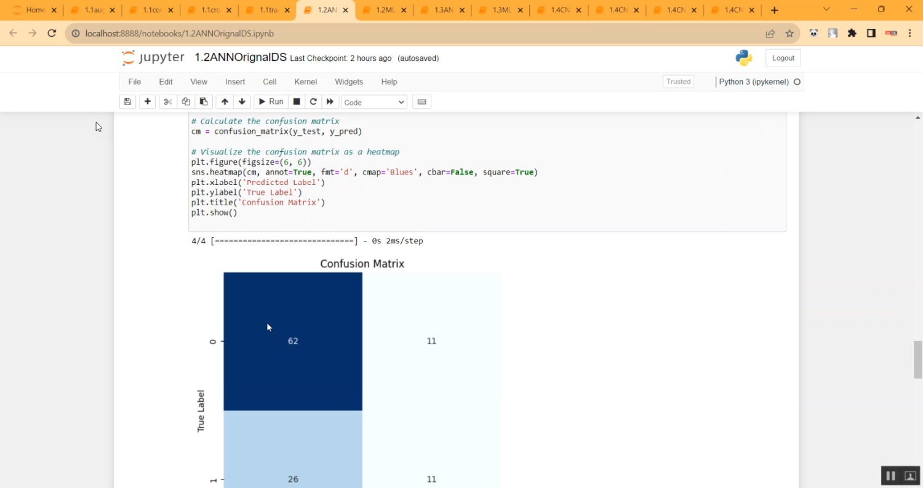Insert a new cell below with plus icon

coord(147,101)
